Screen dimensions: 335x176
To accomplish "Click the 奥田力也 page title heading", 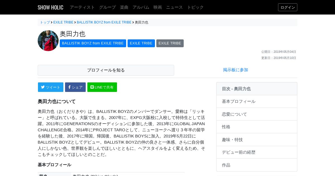I will pos(73,34).
